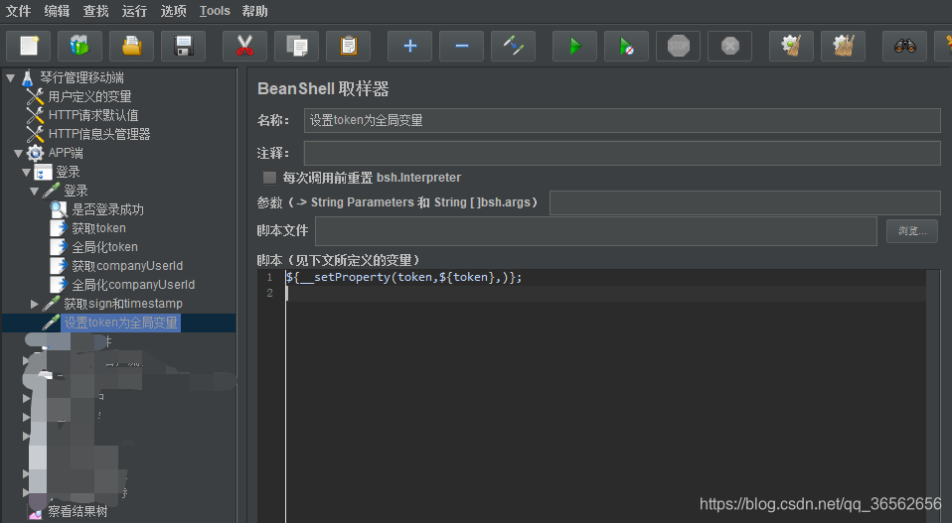Click the Shutdown test icon
The height and width of the screenshot is (523, 952).
coord(729,46)
